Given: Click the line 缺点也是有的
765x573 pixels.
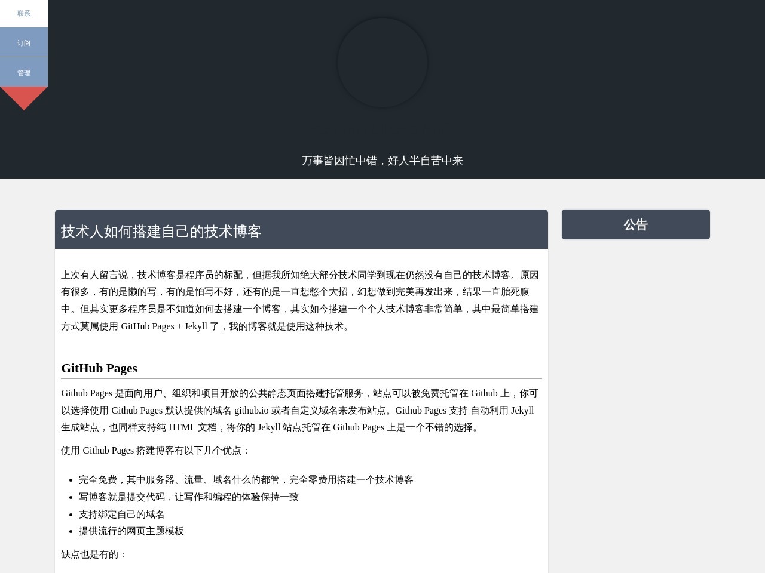Looking at the screenshot, I should pos(94,554).
